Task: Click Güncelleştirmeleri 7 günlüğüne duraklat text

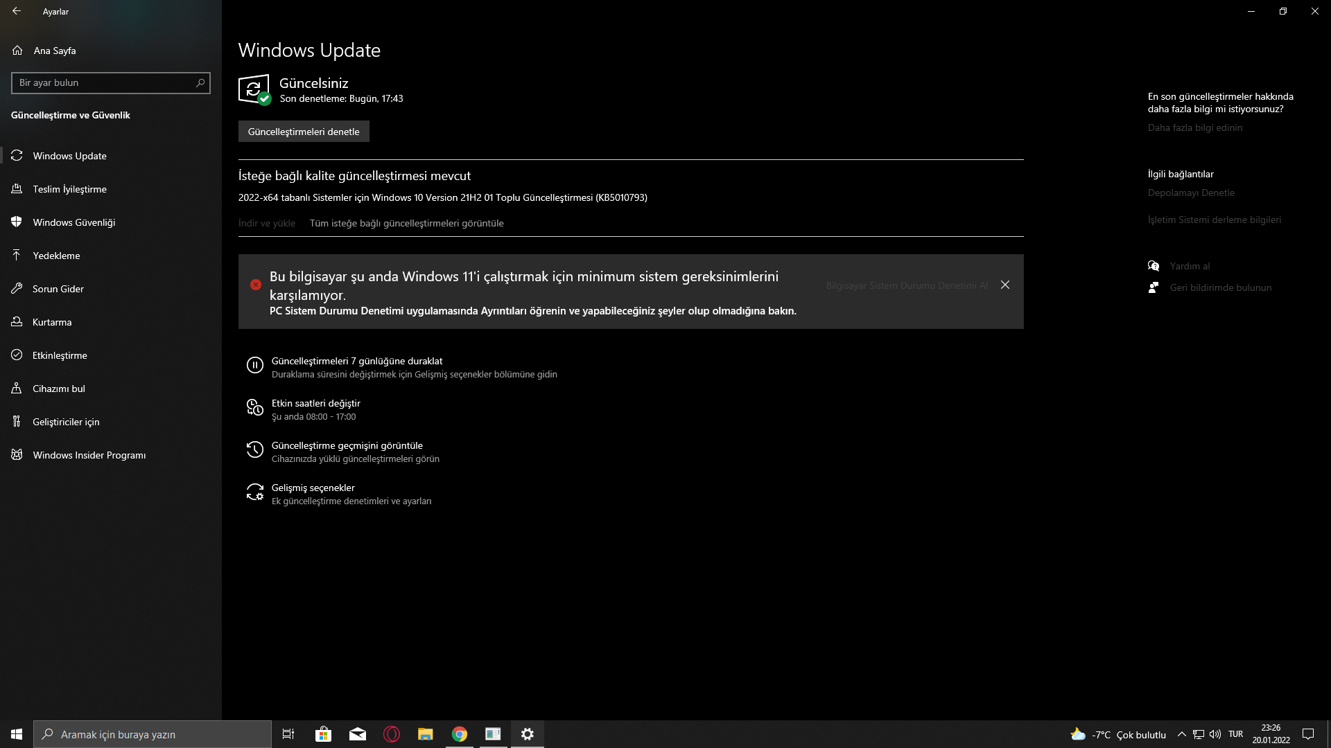Action: click(x=357, y=361)
